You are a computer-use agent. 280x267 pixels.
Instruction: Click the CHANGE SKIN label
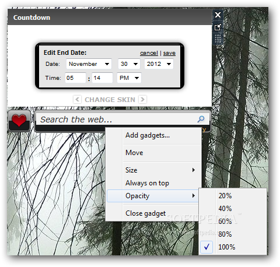pyautogui.click(x=110, y=100)
